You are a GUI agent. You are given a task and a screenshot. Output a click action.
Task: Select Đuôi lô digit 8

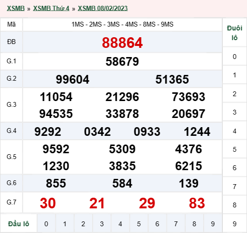pyautogui.click(x=234, y=205)
